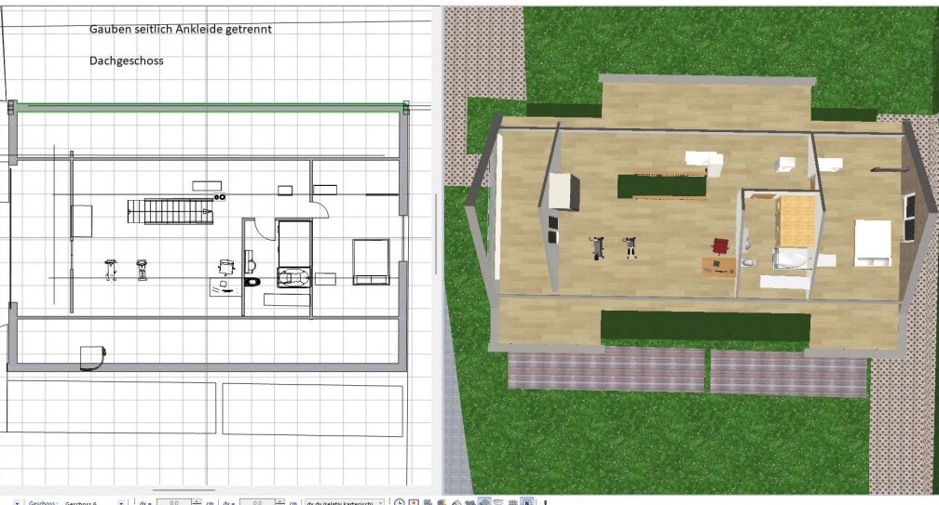939x505 pixels.
Task: Click the second dx field stepper arrows
Action: click(278, 502)
